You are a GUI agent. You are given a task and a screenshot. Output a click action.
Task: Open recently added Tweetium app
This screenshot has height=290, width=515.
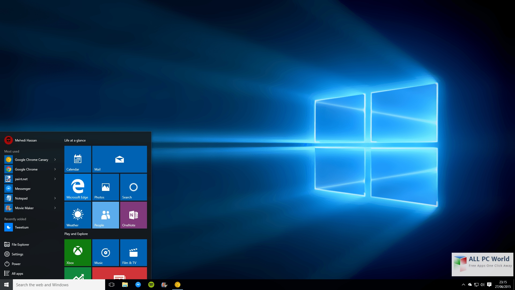31,227
